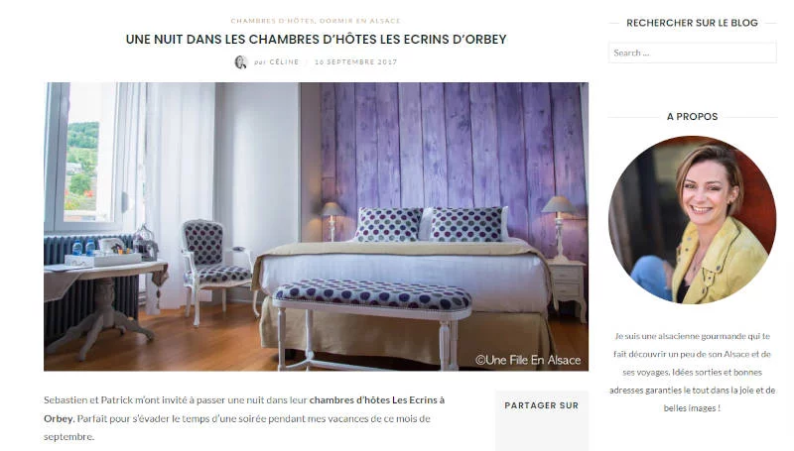Image resolution: width=794 pixels, height=451 pixels.
Task: Open the featured purple bedroom photo
Action: [316, 227]
